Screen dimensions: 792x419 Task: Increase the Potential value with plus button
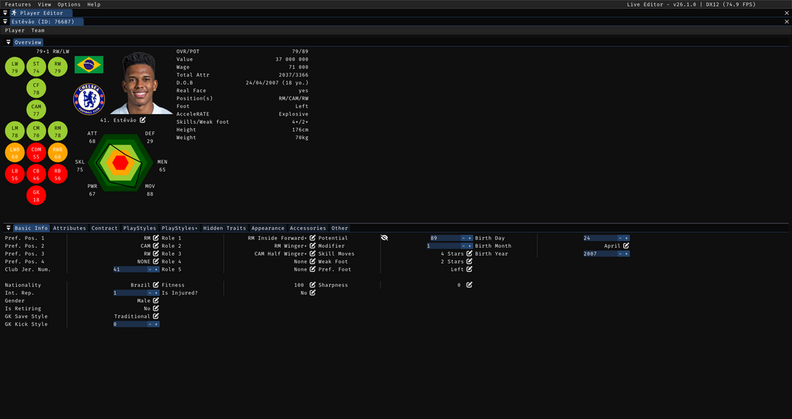point(470,238)
